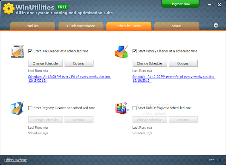Open Options for History Cleaner
226x165 pixels.
pos(183,63)
